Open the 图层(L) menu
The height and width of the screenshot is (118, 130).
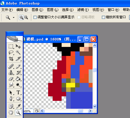[53, 10]
